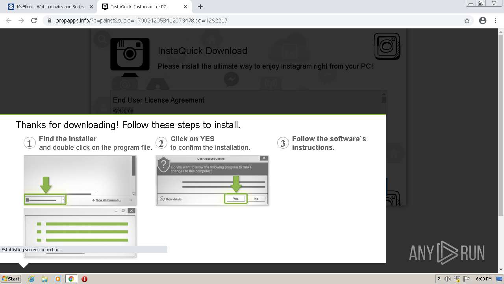The width and height of the screenshot is (504, 284).
Task: Select Chrome in the taskbar
Action: [71, 279]
